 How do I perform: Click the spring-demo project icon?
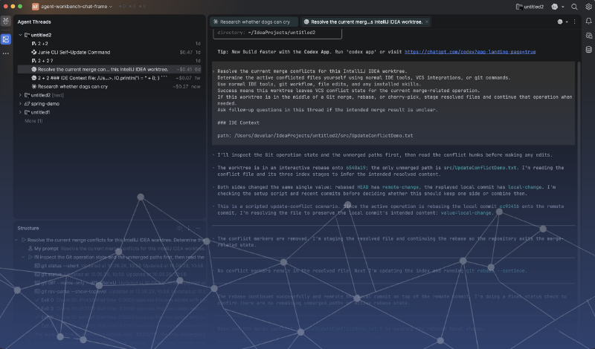coord(27,104)
